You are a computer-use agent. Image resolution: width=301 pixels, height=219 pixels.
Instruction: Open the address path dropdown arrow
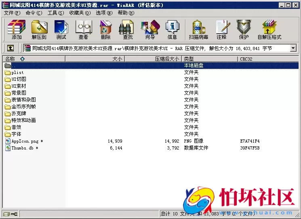(293, 48)
